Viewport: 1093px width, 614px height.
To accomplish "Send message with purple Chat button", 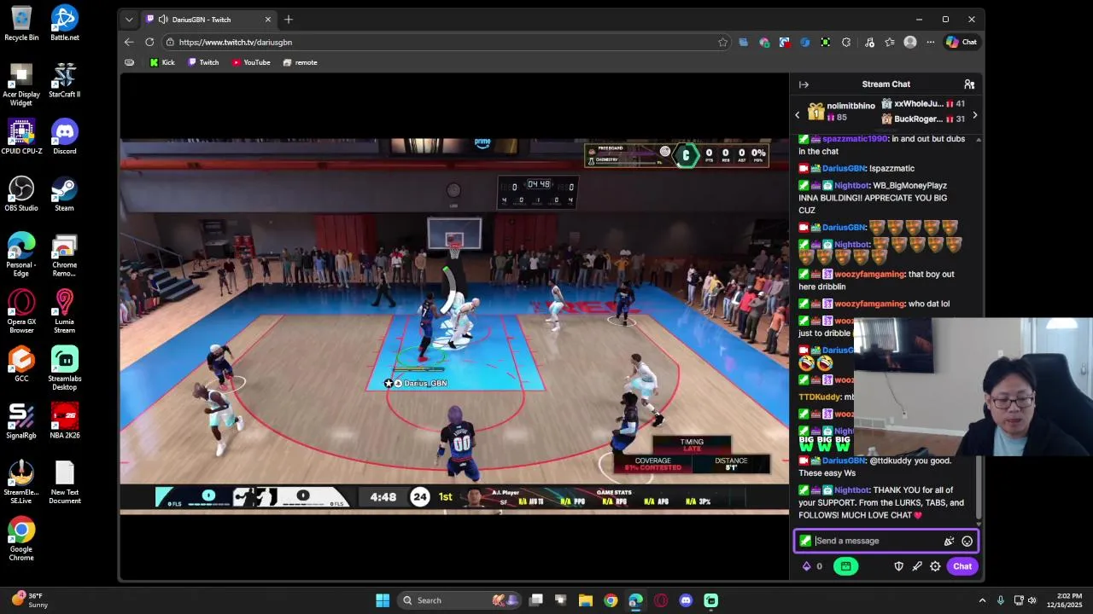I will (x=962, y=566).
